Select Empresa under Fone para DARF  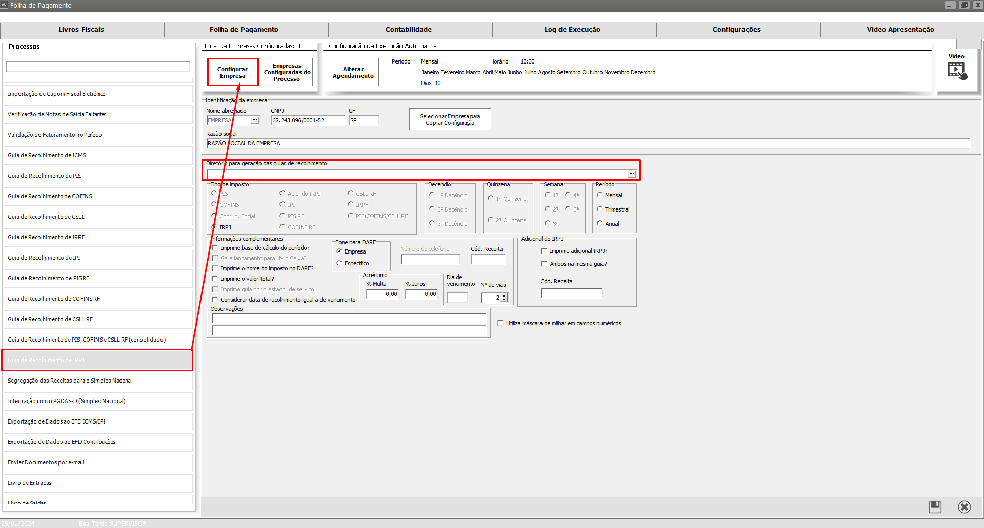tap(339, 251)
